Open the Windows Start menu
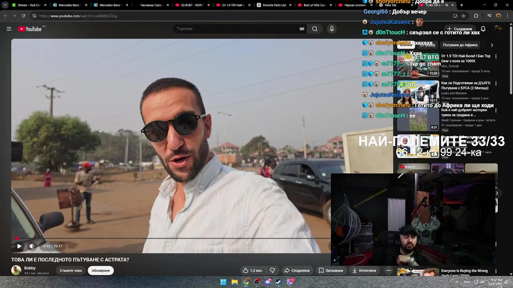The height and width of the screenshot is (288, 513). point(223,282)
